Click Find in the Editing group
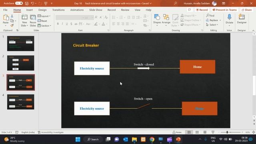 pyautogui.click(x=210, y=16)
